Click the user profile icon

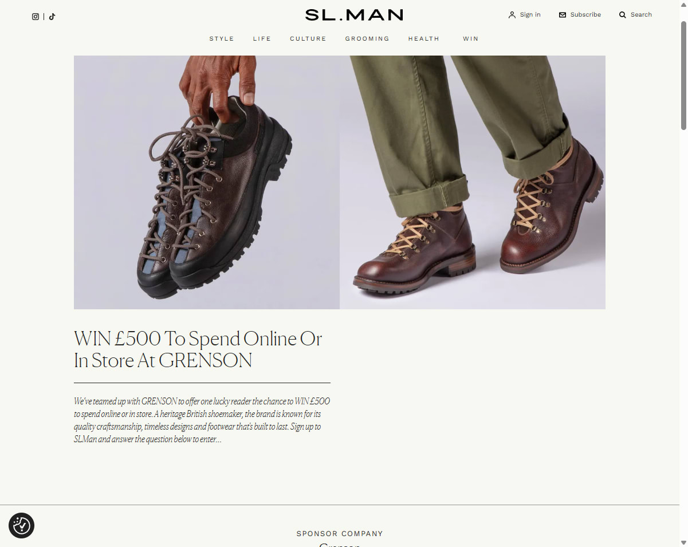[512, 15]
